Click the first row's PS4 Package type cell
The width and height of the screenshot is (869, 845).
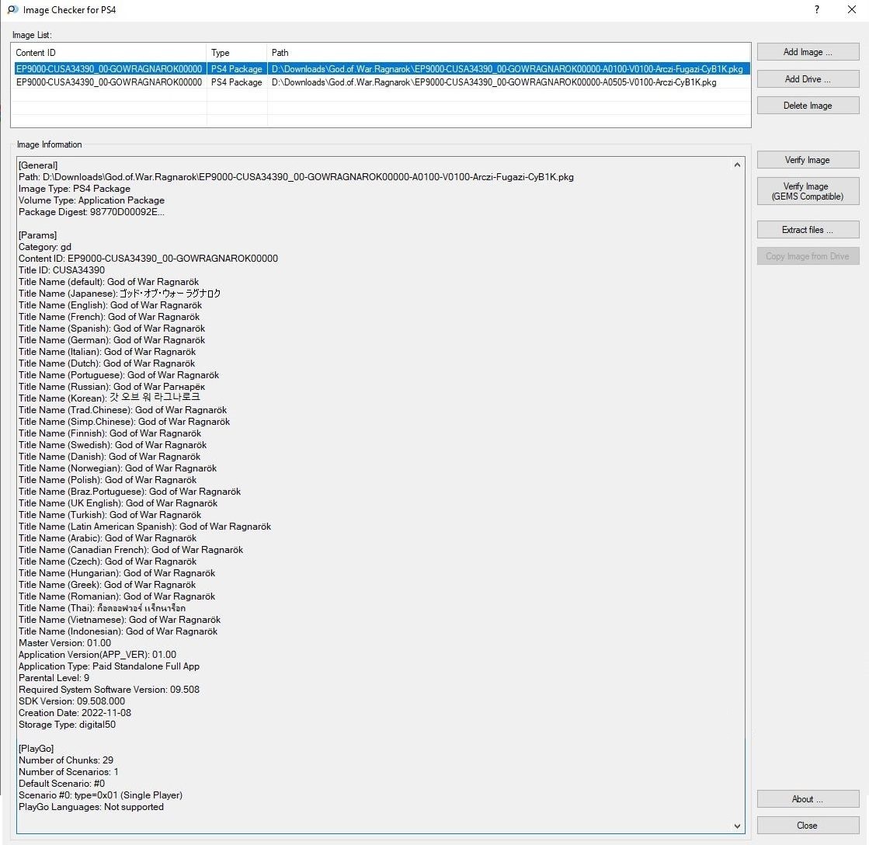237,68
